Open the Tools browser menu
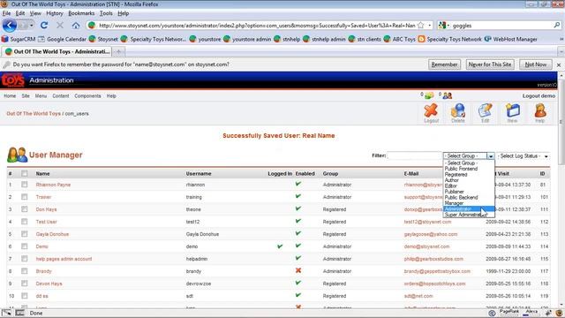 106,13
